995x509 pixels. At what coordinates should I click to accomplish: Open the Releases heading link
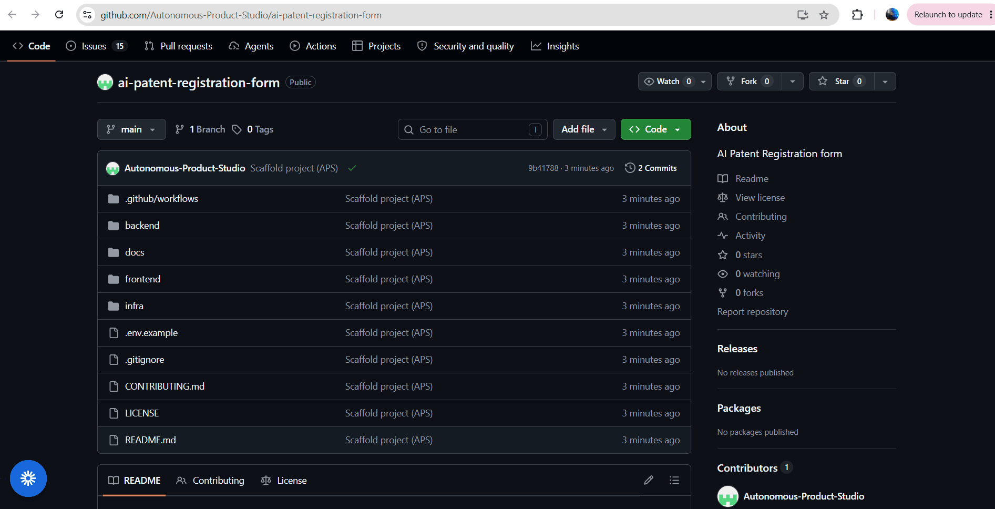click(x=737, y=349)
